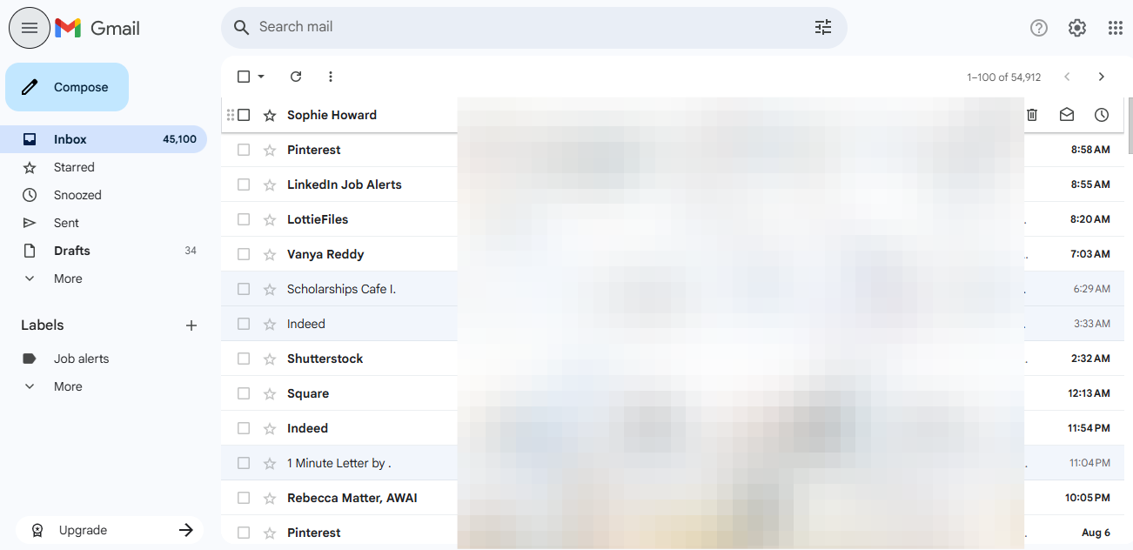Click the search options filter icon
This screenshot has height=550, width=1133.
point(822,27)
